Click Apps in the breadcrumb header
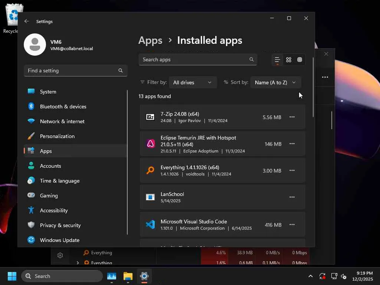This screenshot has width=380, height=285. click(150, 40)
